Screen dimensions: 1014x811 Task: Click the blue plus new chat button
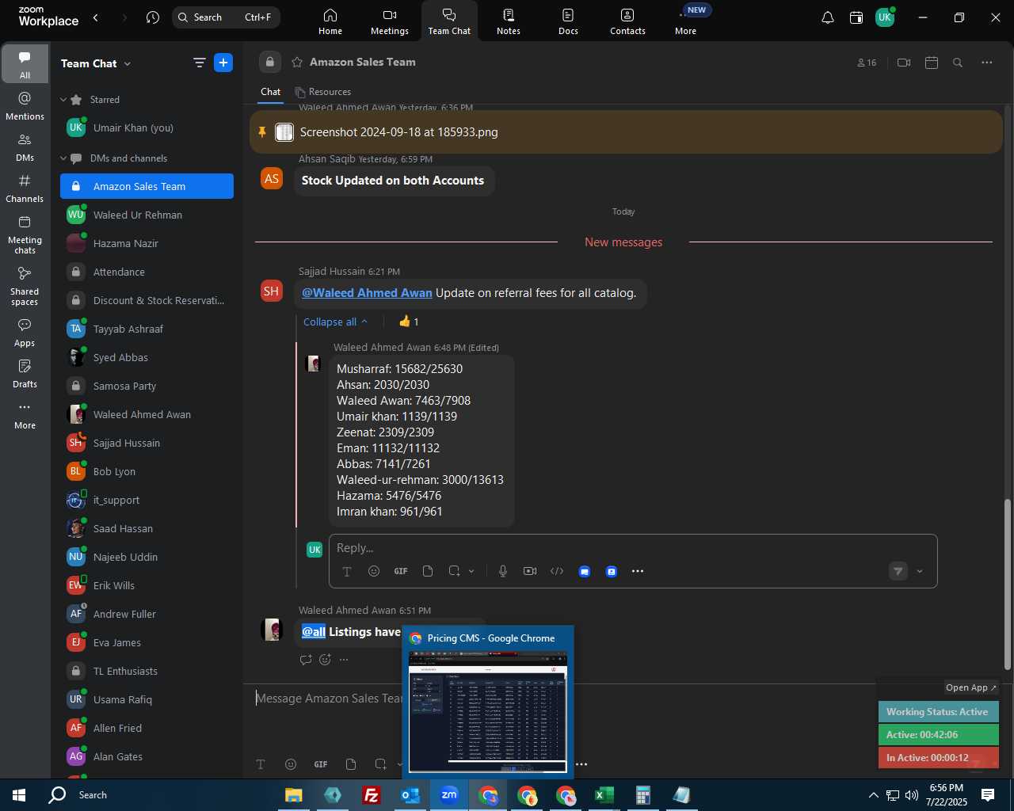[223, 63]
